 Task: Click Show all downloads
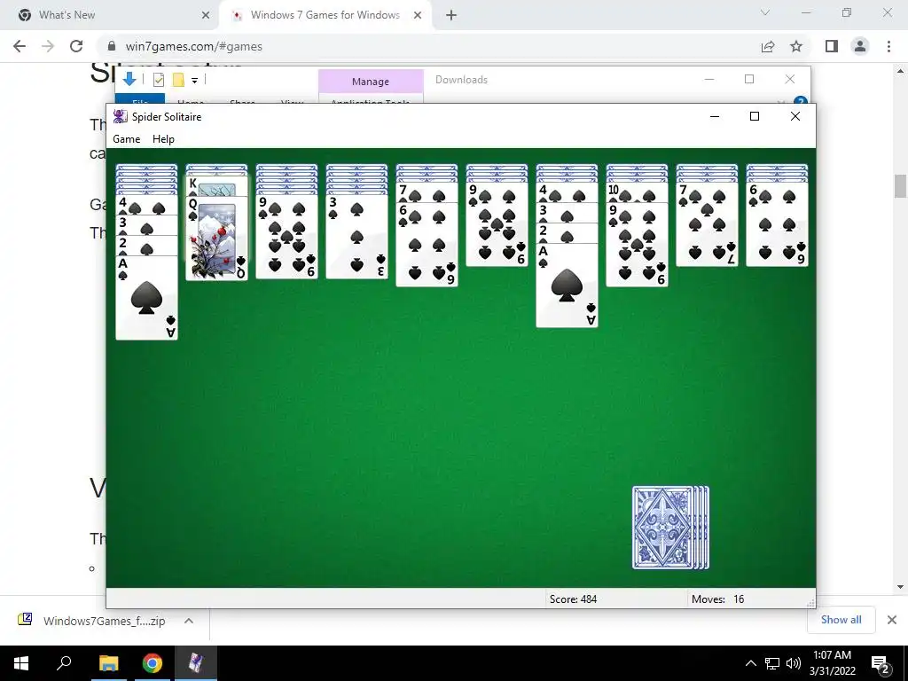(841, 620)
